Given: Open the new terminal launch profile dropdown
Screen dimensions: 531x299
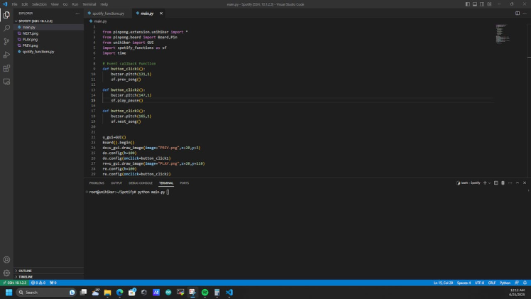Looking at the screenshot, I should pyautogui.click(x=490, y=183).
